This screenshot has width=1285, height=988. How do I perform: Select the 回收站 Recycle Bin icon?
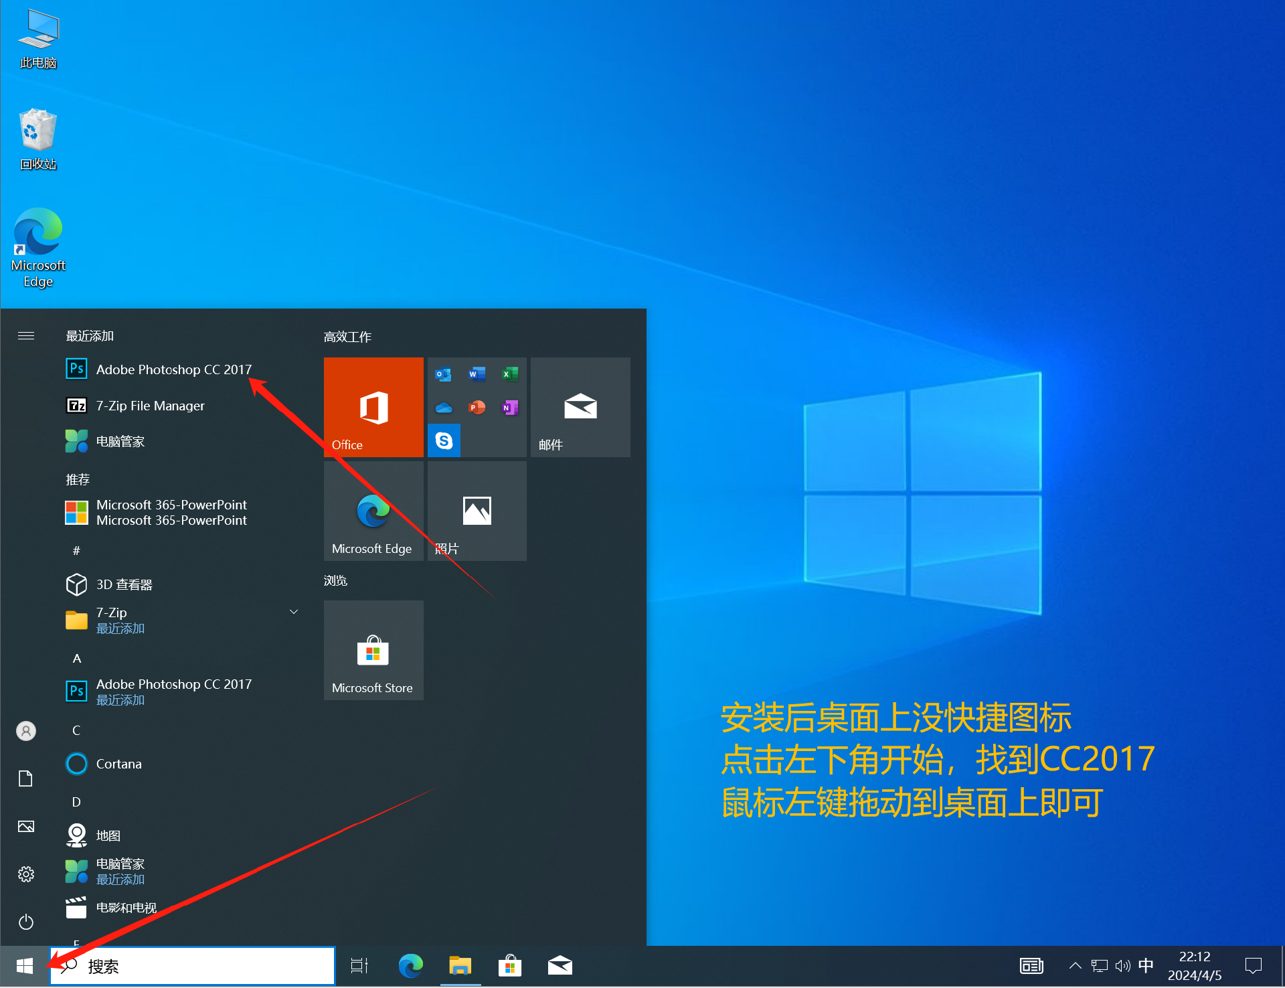click(x=38, y=139)
